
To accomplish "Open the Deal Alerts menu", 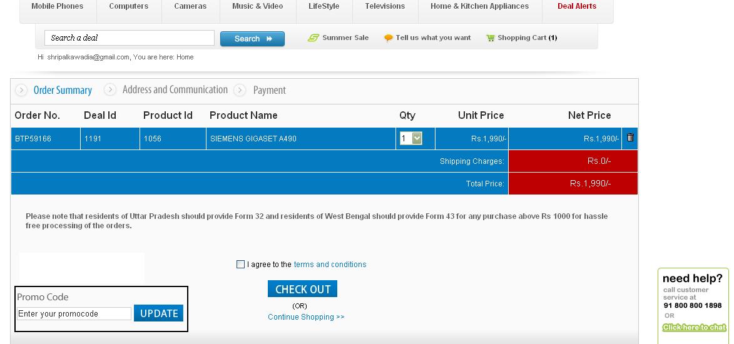I will coord(577,6).
